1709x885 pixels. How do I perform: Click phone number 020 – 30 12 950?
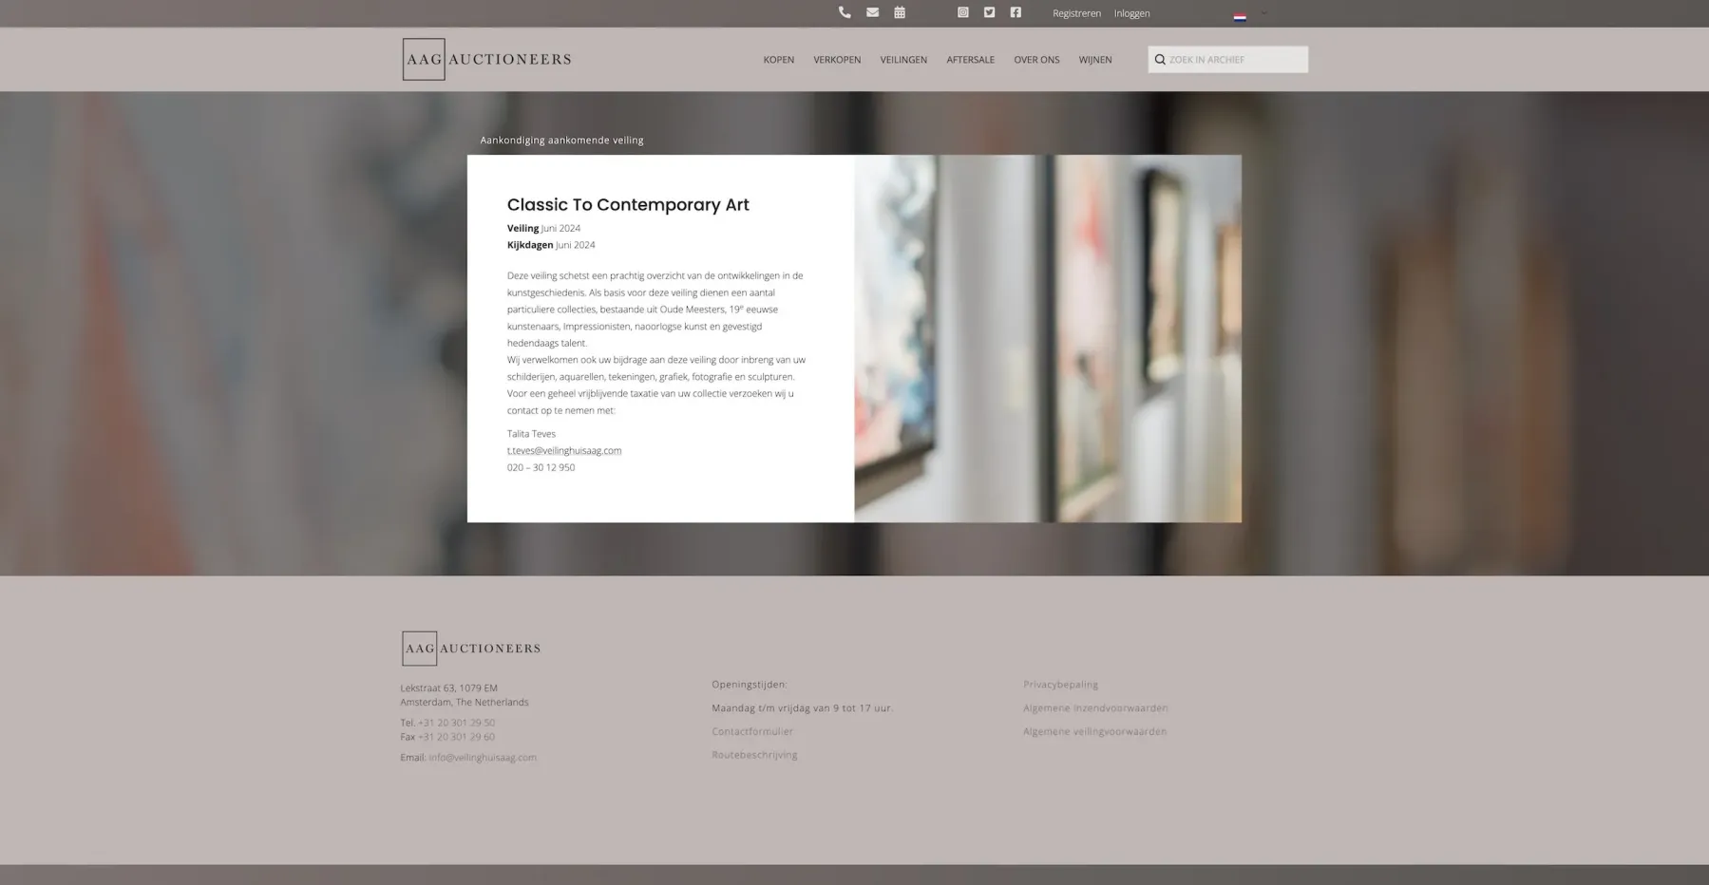[541, 467]
